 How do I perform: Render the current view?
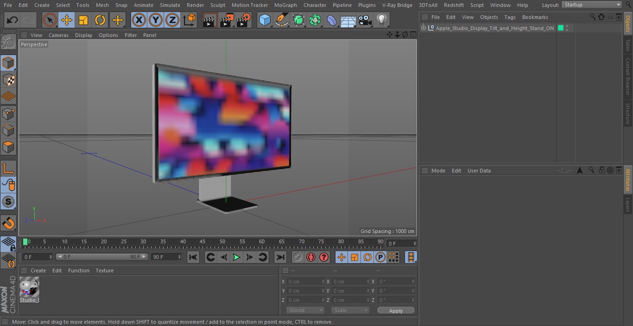210,20
